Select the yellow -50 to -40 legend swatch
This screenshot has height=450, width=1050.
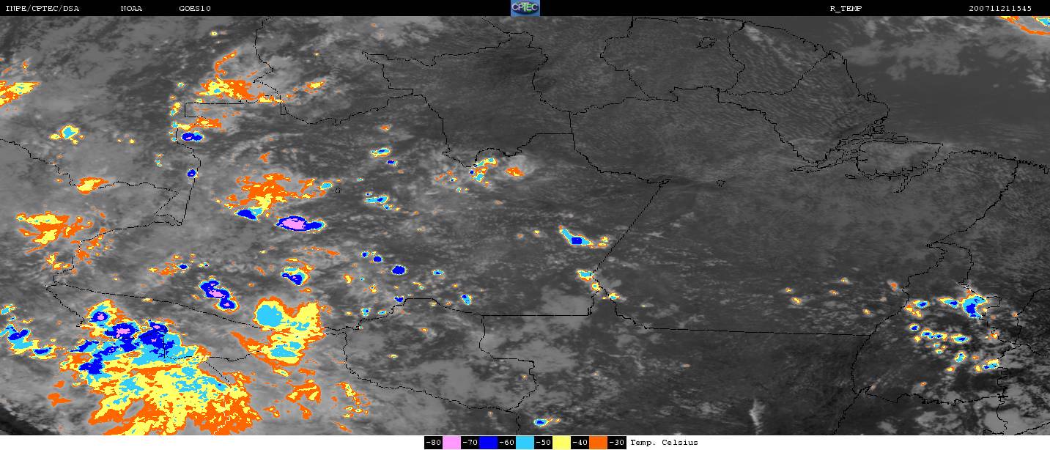(x=561, y=443)
